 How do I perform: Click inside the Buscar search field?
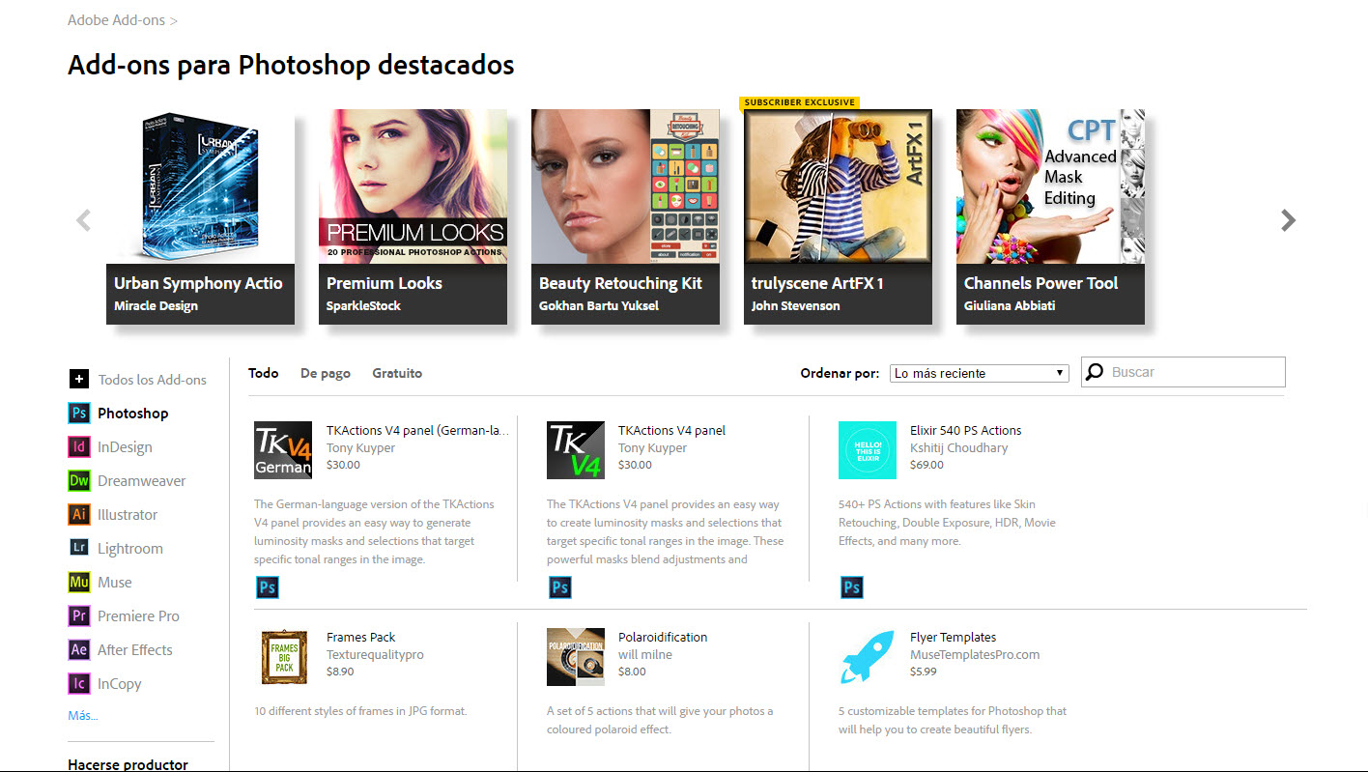1188,371
